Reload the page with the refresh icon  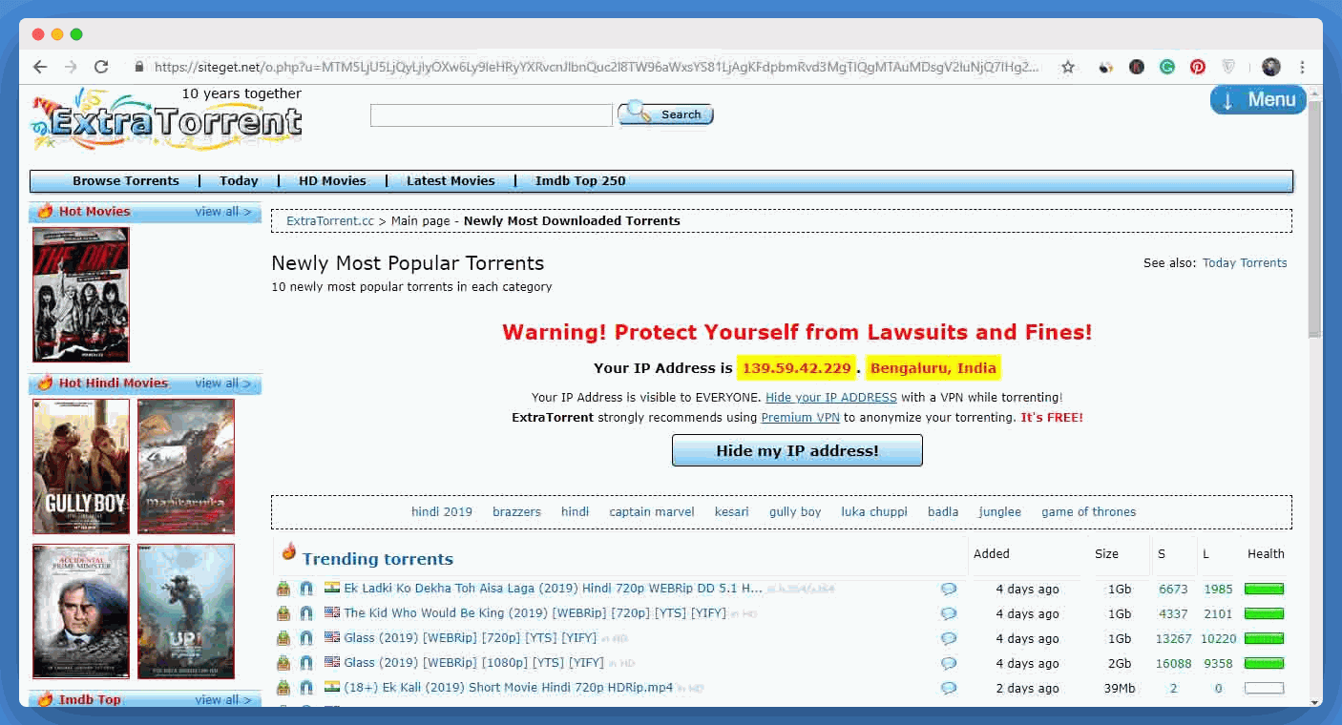click(x=101, y=67)
